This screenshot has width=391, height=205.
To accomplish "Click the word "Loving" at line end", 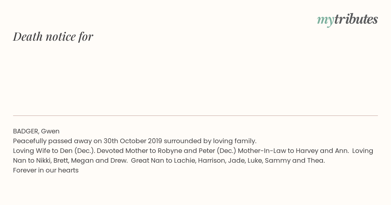I will tap(362, 151).
